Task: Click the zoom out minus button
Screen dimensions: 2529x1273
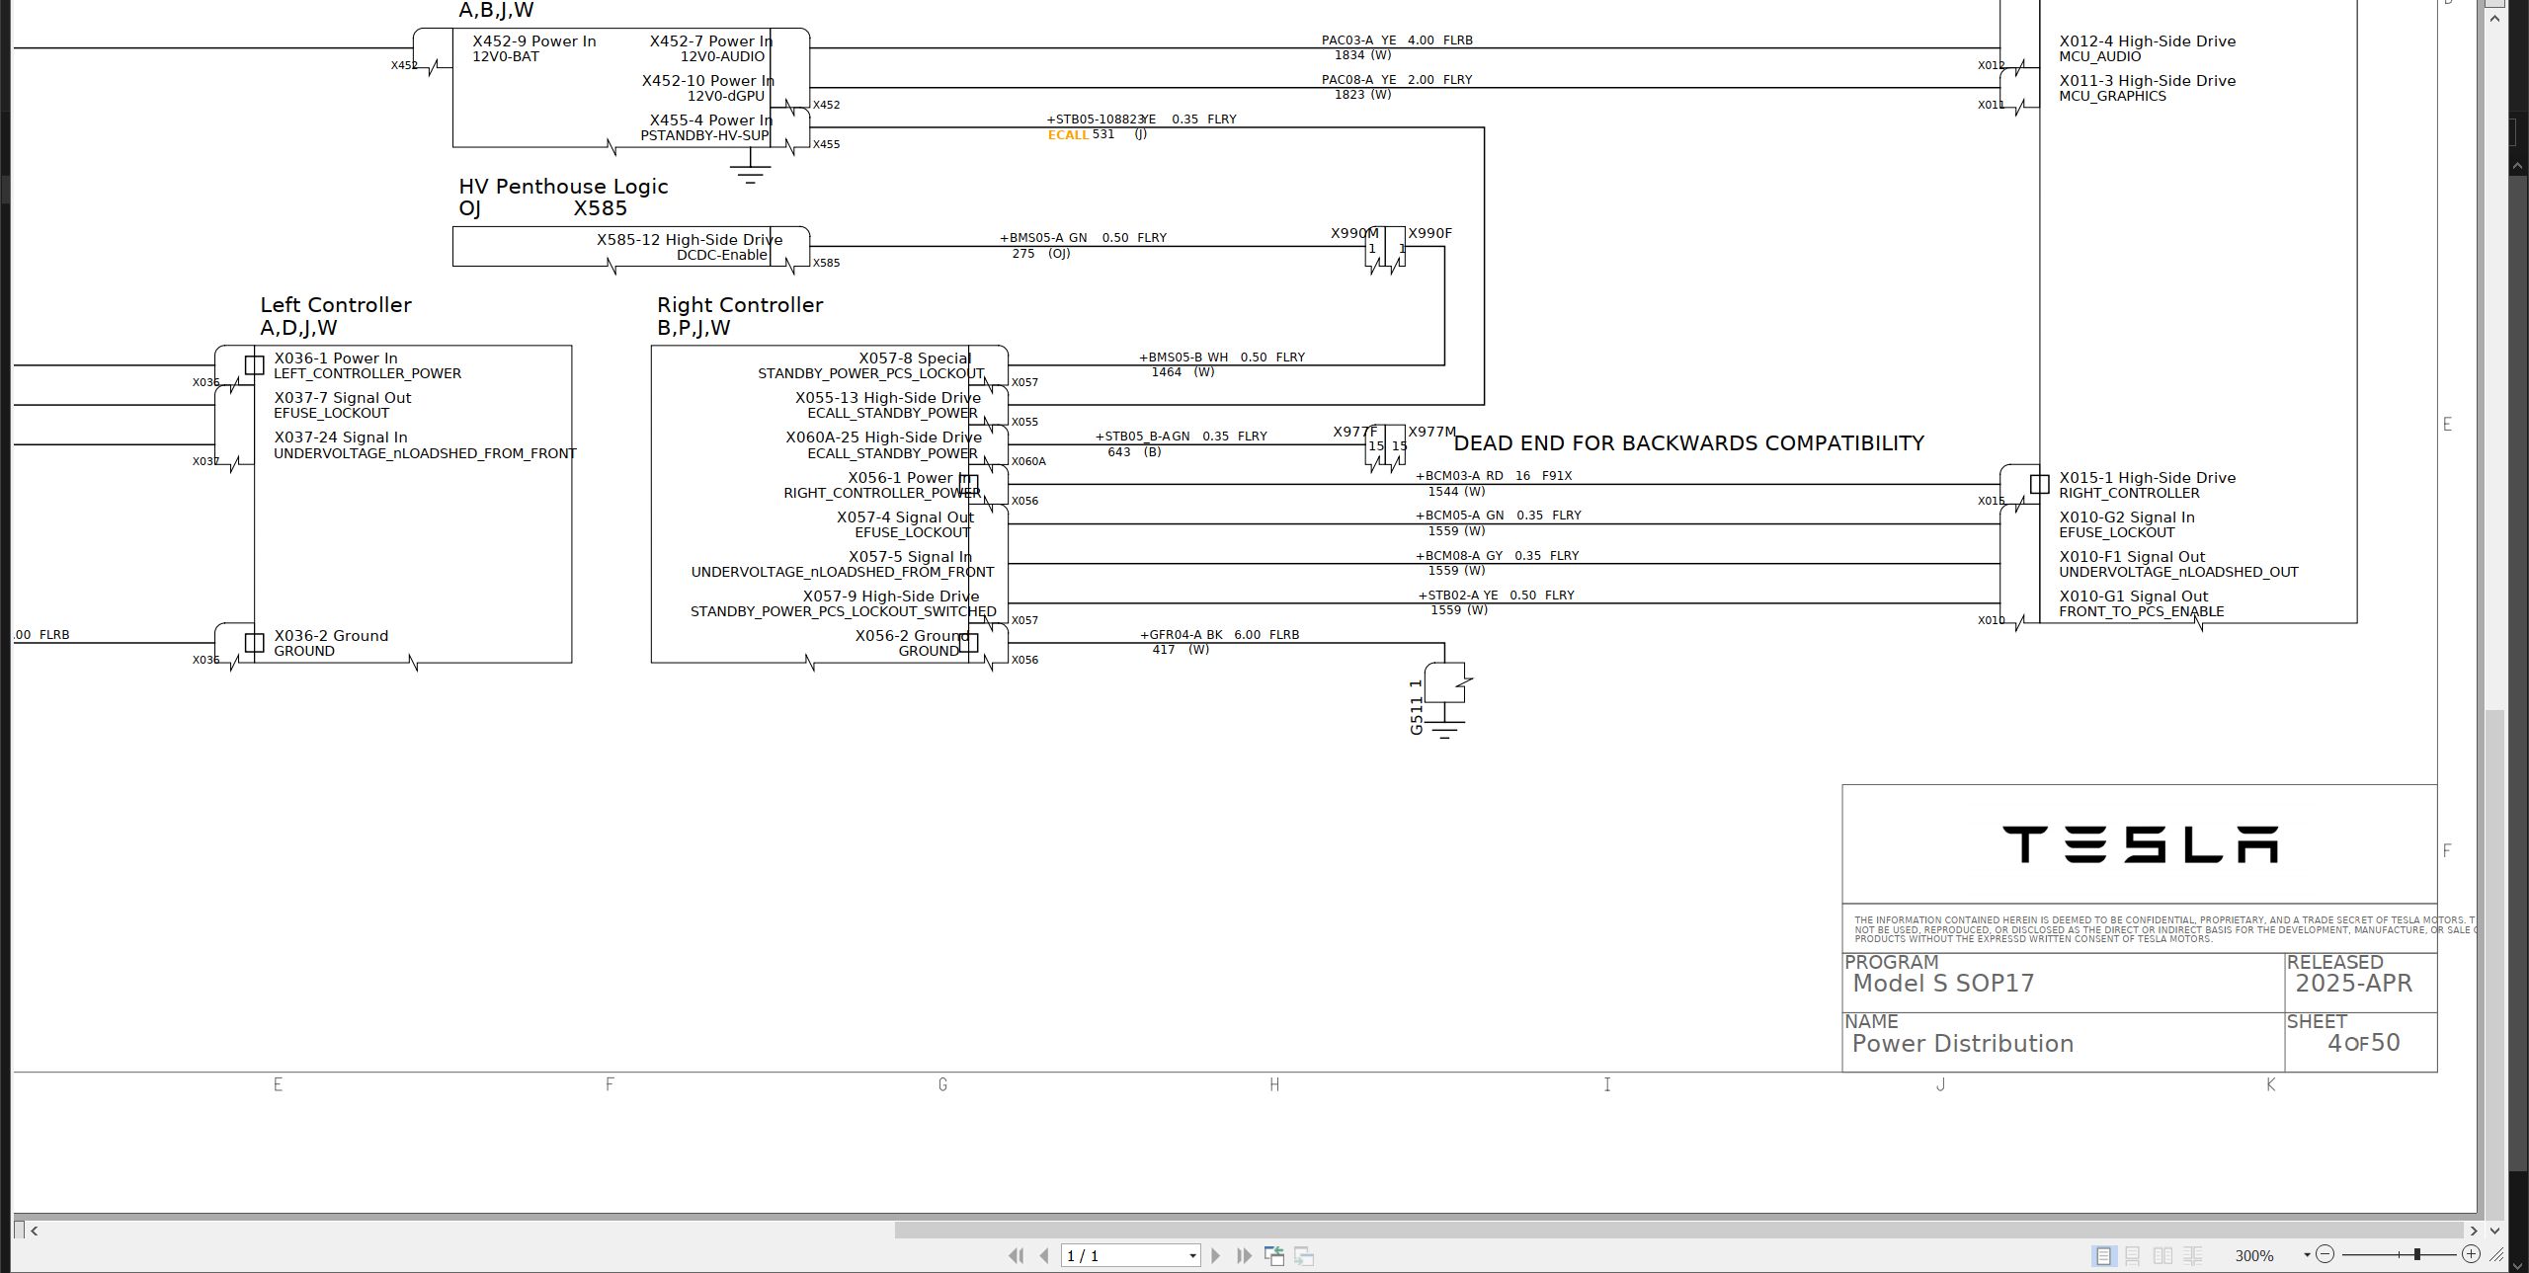Action: pos(2325,1254)
